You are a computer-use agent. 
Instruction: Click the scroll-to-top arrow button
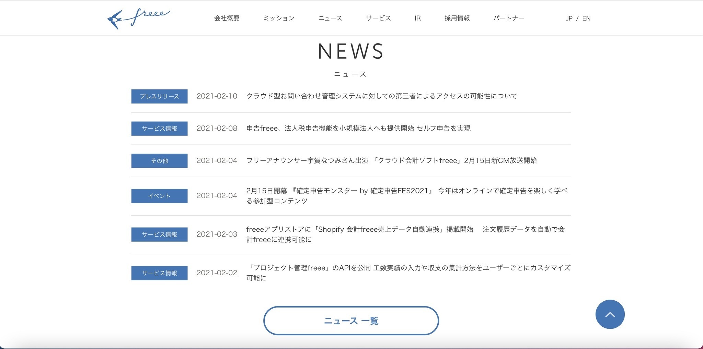click(610, 314)
